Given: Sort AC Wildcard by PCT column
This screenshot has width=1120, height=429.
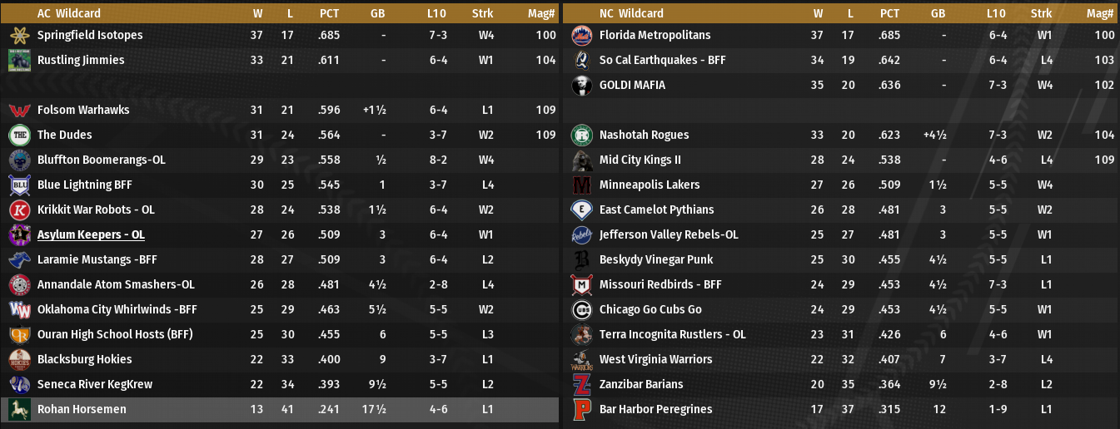Looking at the screenshot, I should pos(329,13).
